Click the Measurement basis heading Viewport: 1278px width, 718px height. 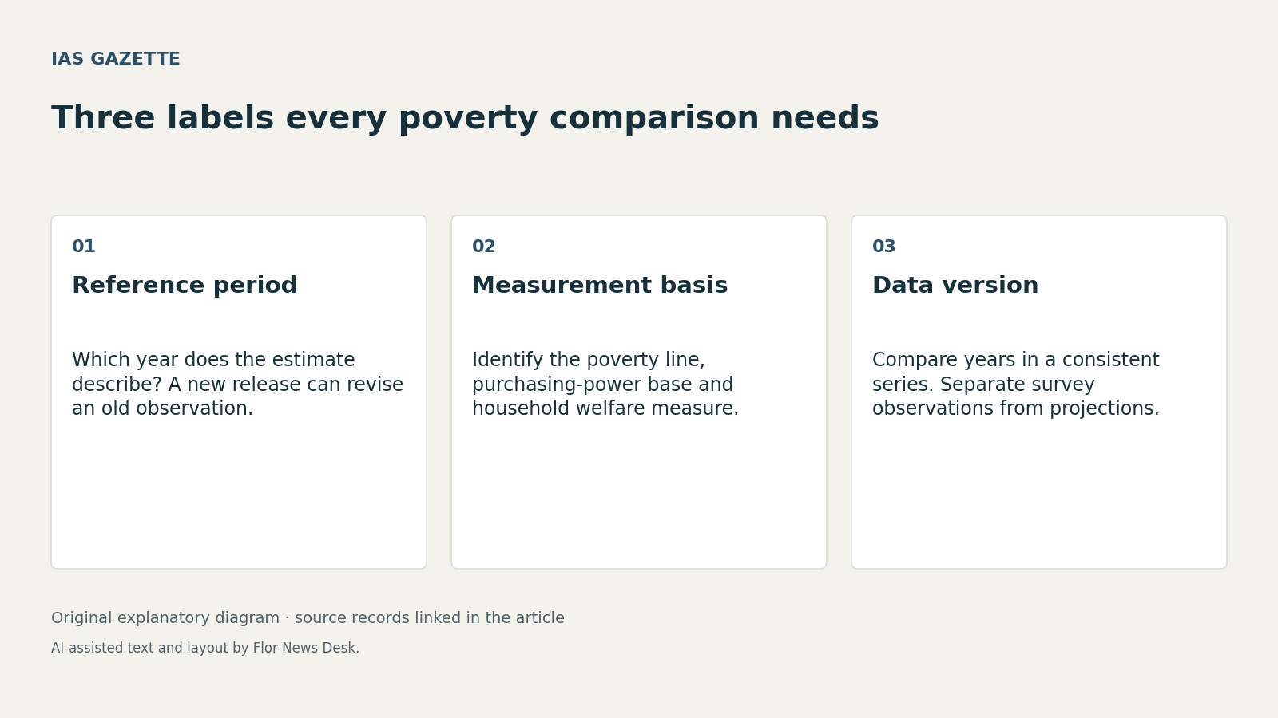(x=600, y=286)
